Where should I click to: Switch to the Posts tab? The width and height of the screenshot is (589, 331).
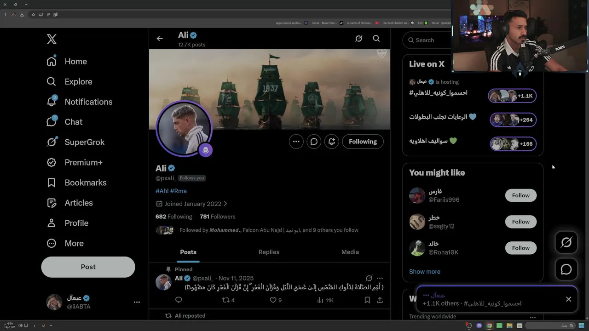tap(188, 252)
